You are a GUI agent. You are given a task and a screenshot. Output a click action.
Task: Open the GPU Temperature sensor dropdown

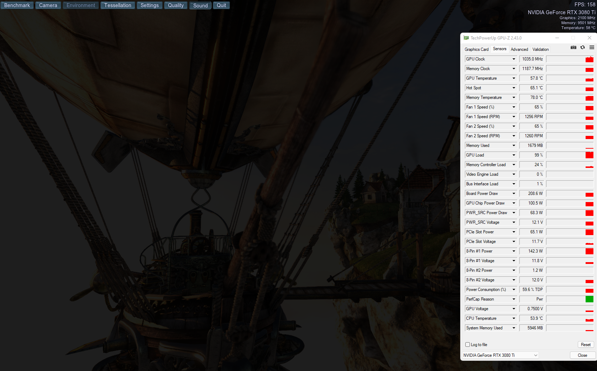(x=514, y=78)
